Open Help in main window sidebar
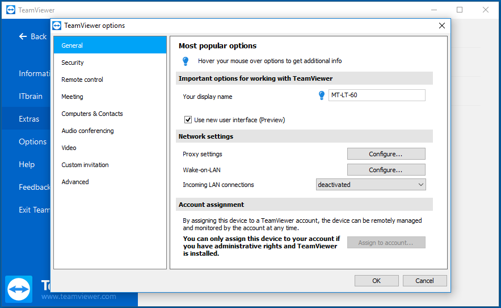 27,164
